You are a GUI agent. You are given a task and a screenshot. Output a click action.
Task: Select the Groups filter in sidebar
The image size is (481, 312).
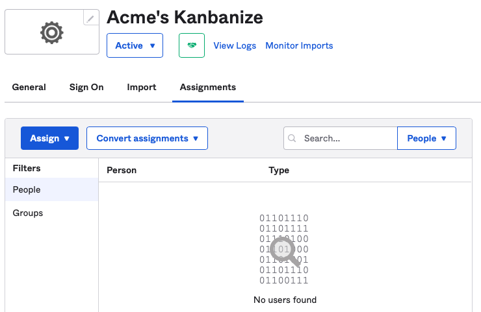(28, 213)
